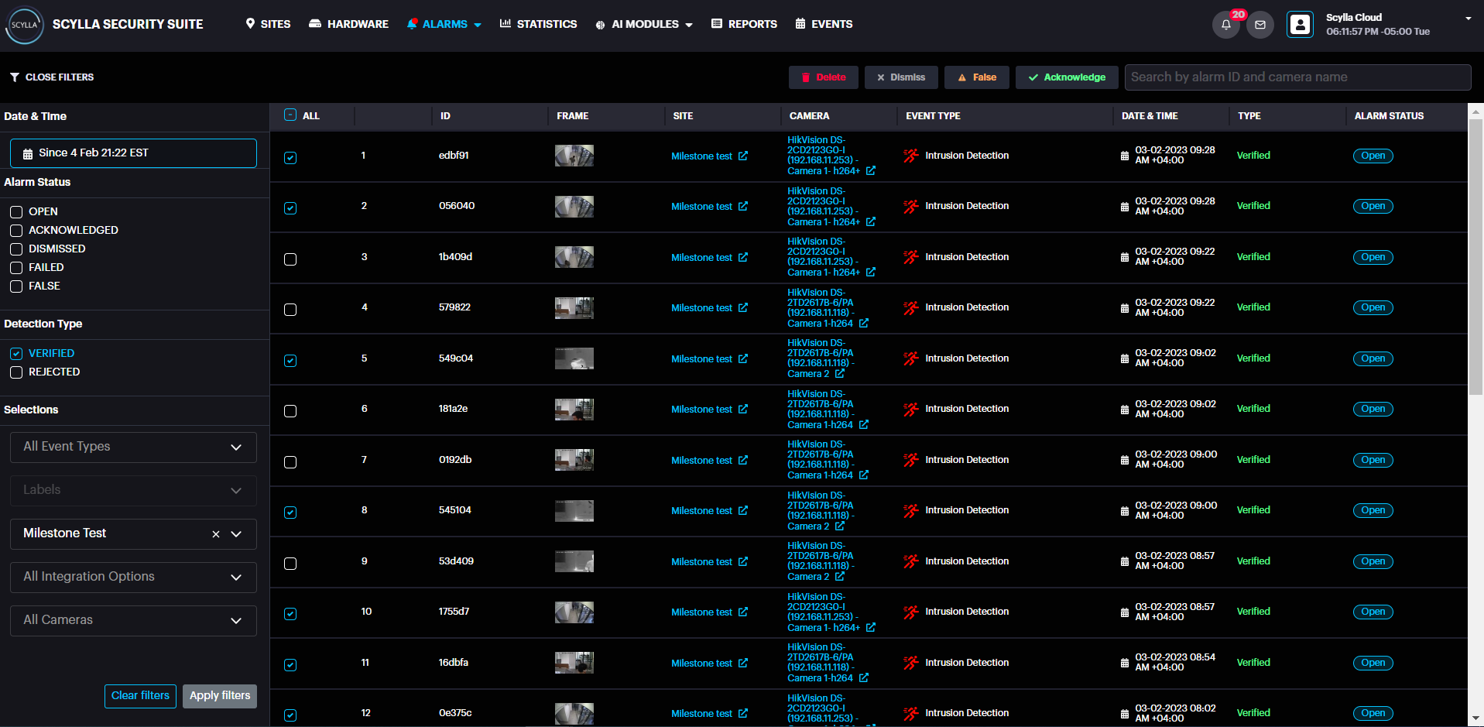The height and width of the screenshot is (727, 1484).
Task: Click the Scylla logo icon
Action: (x=24, y=25)
